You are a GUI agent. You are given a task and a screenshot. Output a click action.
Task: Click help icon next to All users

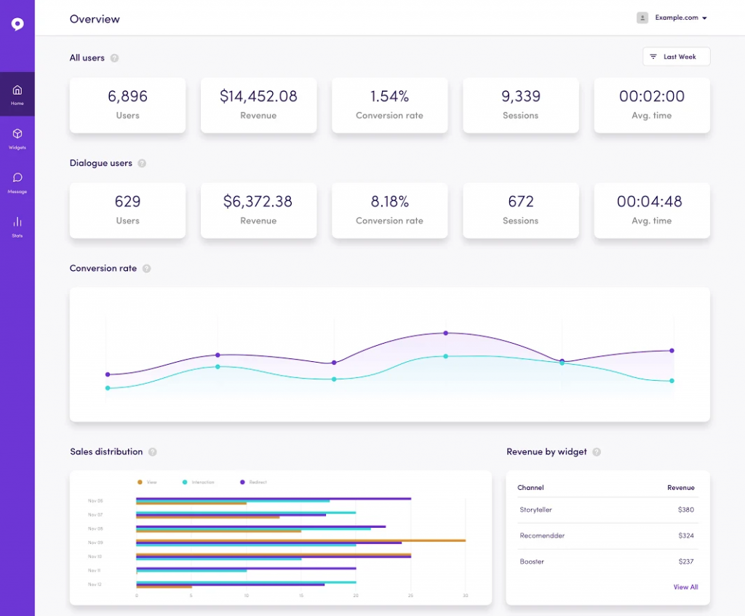point(114,58)
